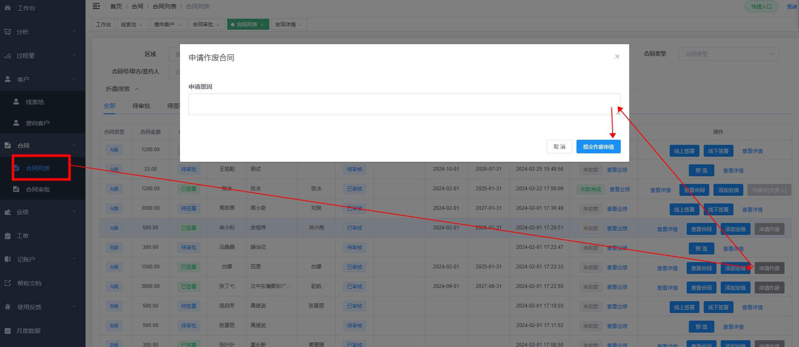Collapse the 合同 sidebar menu chevron

[74, 145]
